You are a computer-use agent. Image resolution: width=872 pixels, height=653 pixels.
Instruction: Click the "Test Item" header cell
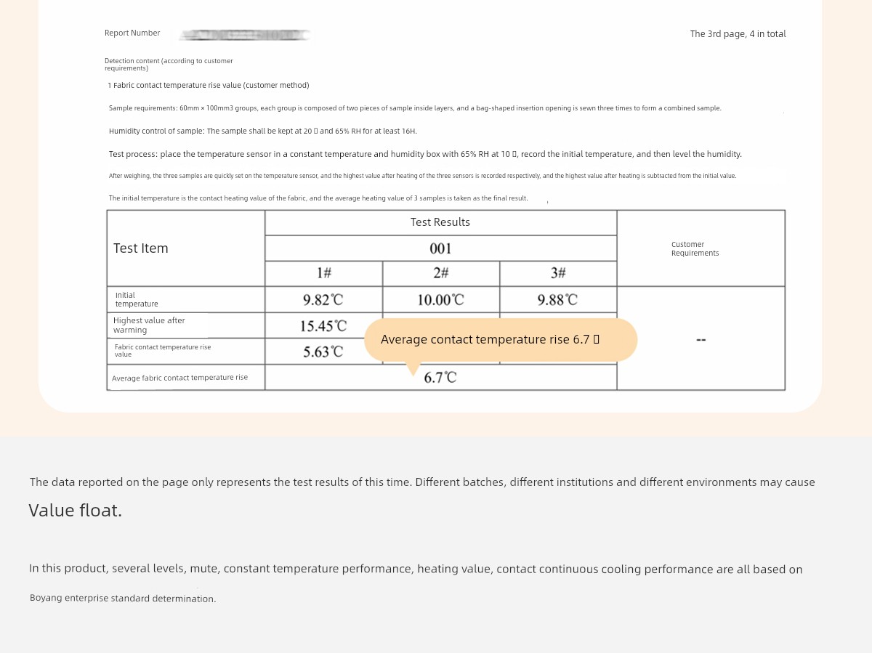[x=141, y=248]
